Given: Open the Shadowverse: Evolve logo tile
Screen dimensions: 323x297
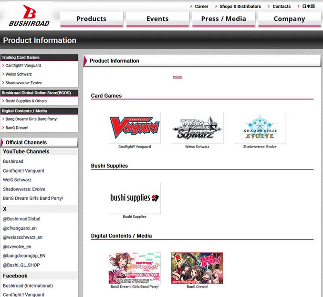Looking at the screenshot, I should click(260, 128).
